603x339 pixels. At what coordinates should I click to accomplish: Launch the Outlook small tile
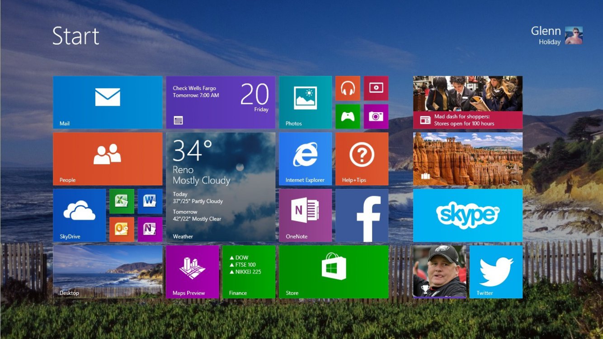click(122, 230)
